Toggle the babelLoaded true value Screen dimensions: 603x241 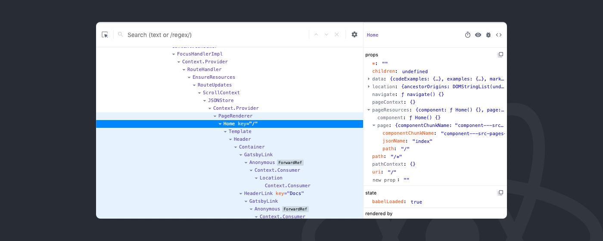[416, 202]
